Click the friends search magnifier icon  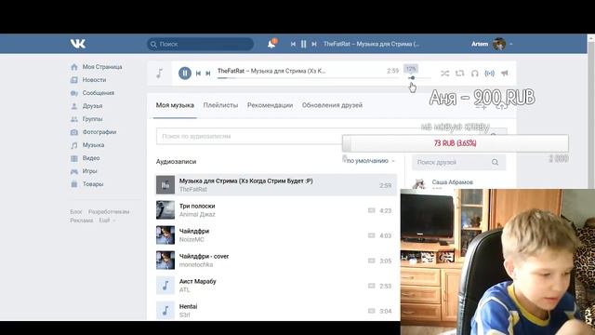(495, 162)
